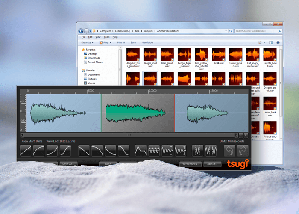Apply the logarithmic (convex) fade-in curve
299x214 pixels.
tap(39, 151)
